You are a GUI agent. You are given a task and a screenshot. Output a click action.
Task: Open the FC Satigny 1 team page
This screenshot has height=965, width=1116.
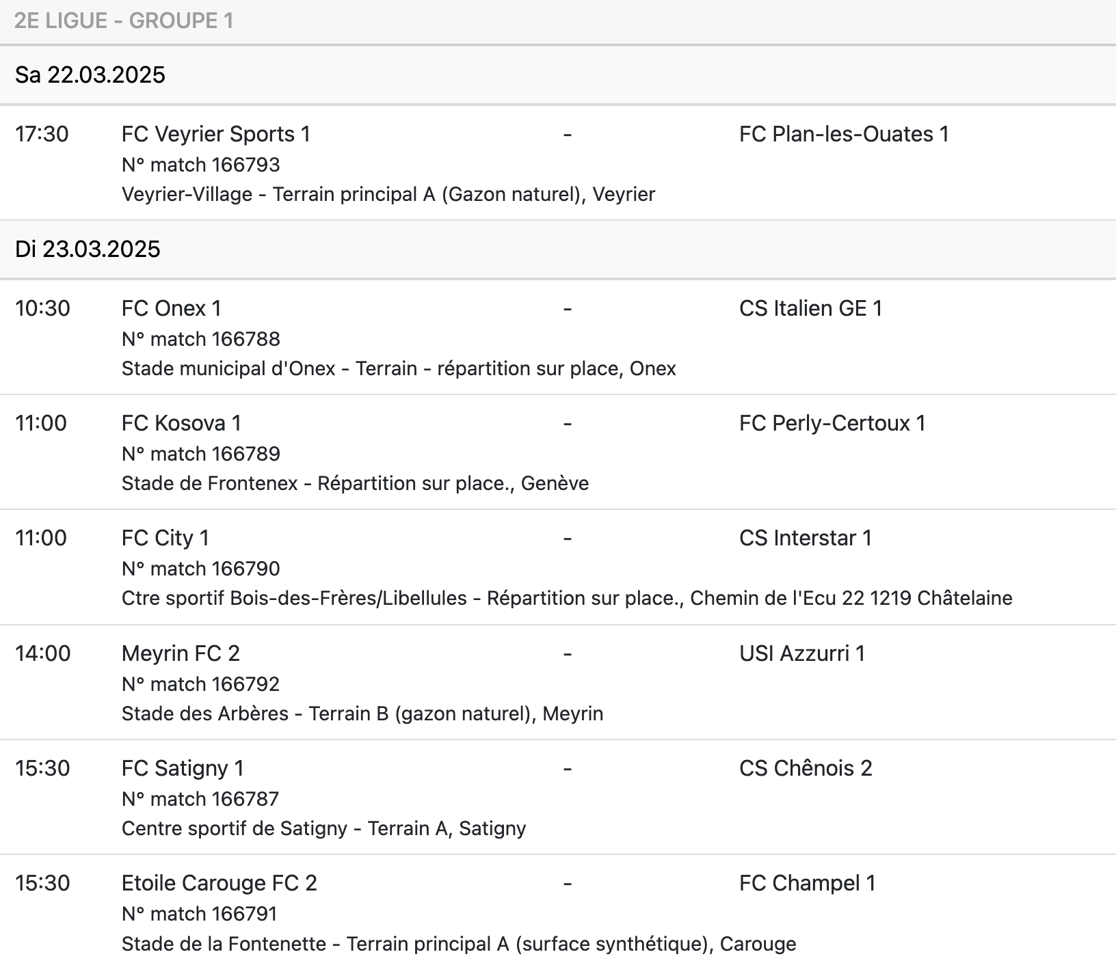(183, 768)
